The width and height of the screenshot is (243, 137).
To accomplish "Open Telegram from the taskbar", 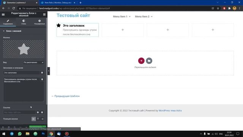I will (x=12, y=134).
